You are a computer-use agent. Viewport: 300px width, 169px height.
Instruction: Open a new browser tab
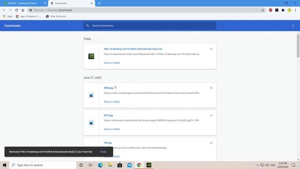coord(99,3)
